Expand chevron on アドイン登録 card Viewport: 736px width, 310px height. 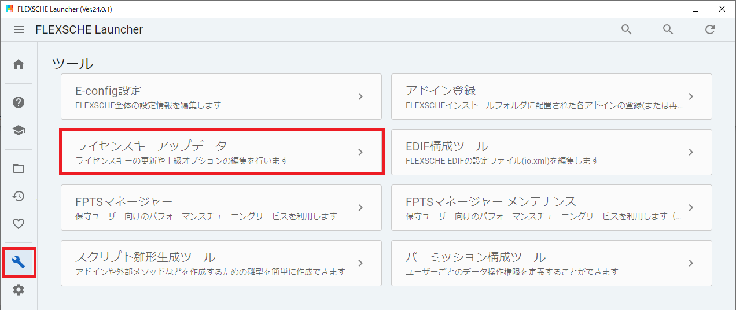pos(691,97)
